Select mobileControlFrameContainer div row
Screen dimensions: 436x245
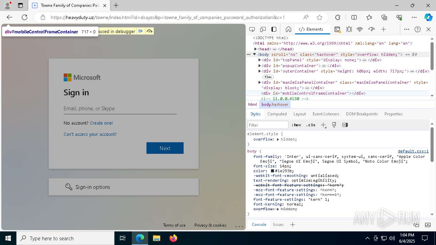pyautogui.click(x=338, y=93)
